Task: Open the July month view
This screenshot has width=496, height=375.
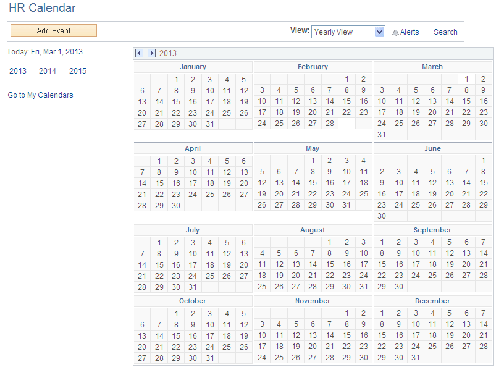Action: coord(192,229)
